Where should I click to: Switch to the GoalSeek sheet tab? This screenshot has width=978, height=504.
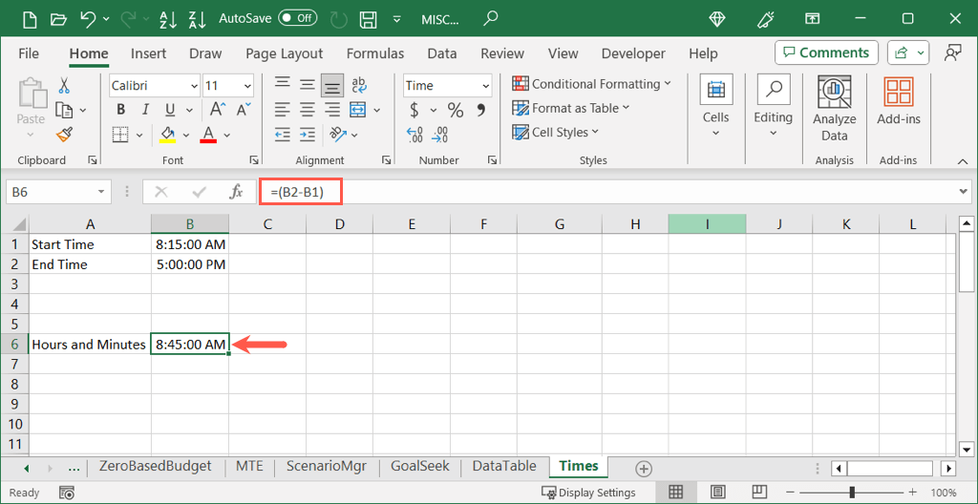(x=420, y=466)
